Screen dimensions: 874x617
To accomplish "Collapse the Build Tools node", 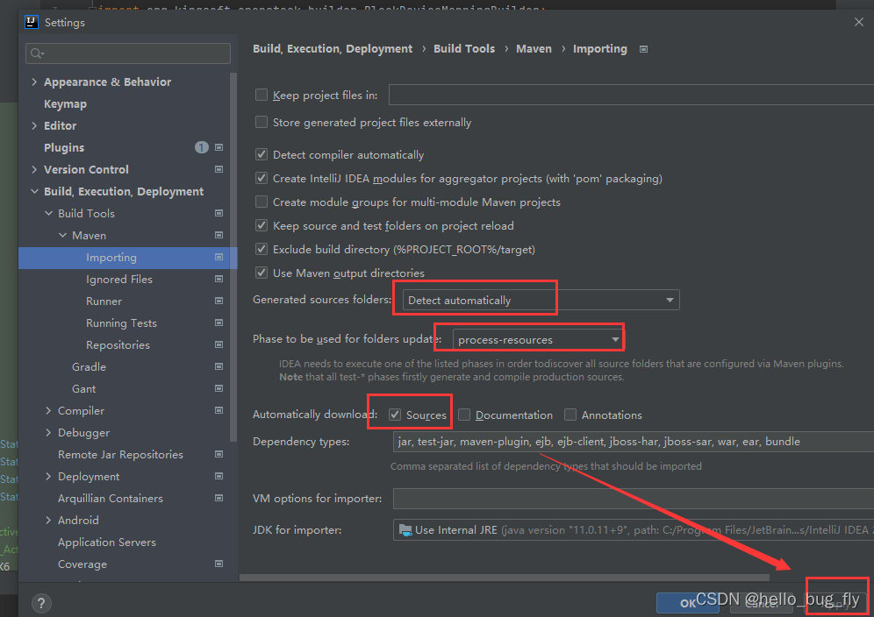I will [x=48, y=213].
